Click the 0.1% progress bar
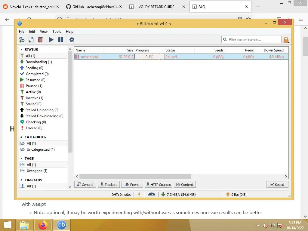Viewport: 308px width, 231px height. 149,57
